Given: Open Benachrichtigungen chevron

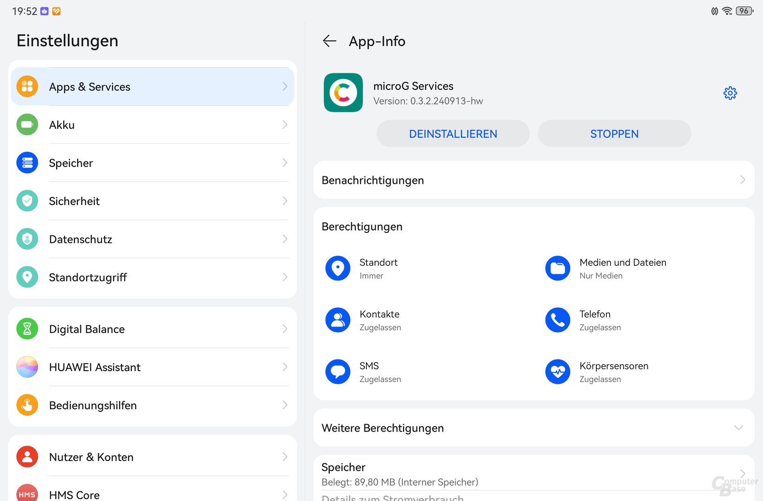Looking at the screenshot, I should point(743,180).
